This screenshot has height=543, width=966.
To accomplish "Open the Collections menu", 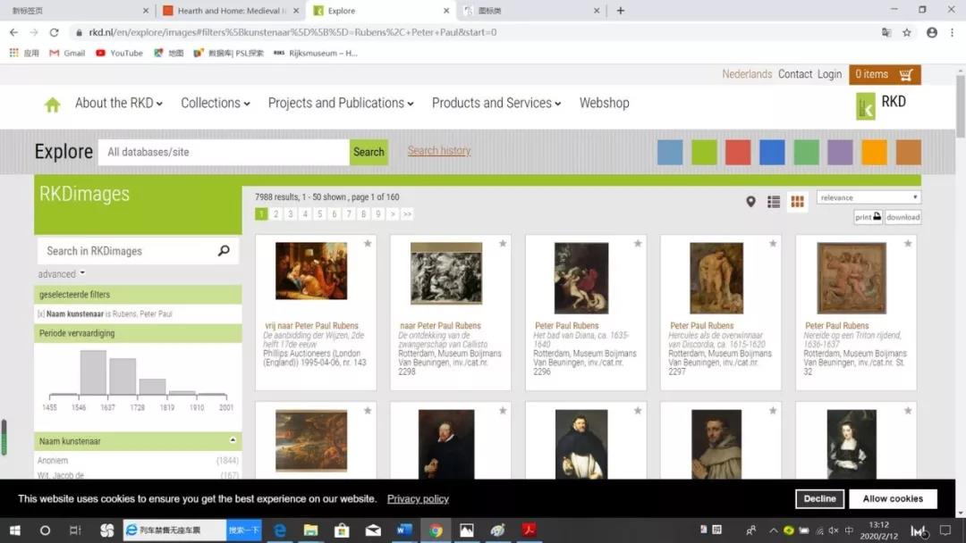I will 215,103.
